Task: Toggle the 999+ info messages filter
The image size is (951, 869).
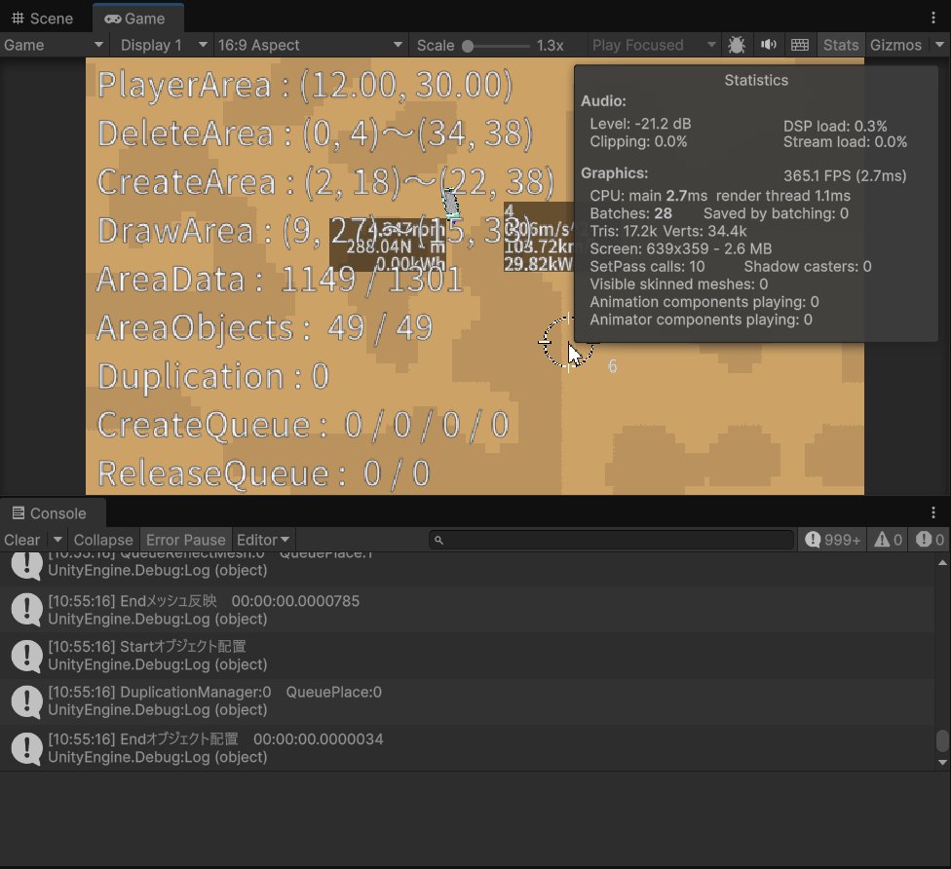Action: pyautogui.click(x=832, y=540)
